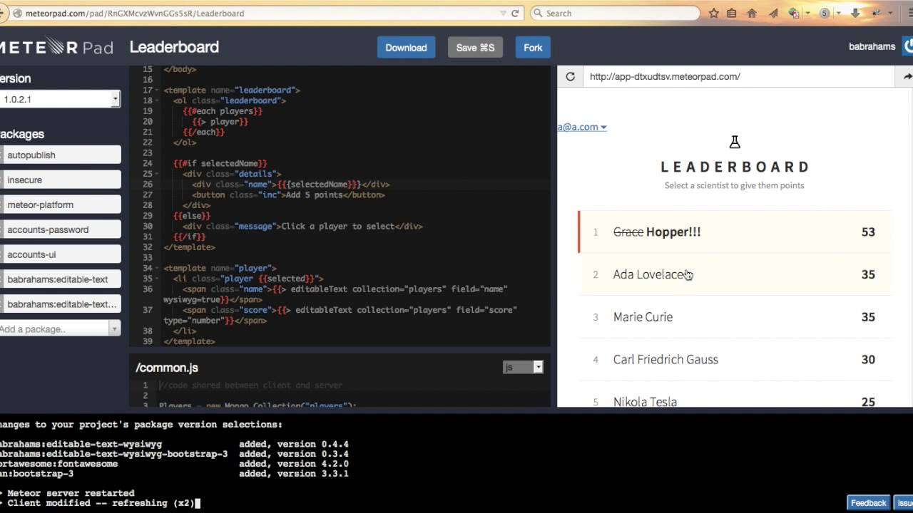Screen dimensions: 913x513
Task: Click line 17 template name leaderboard code
Action: [232, 90]
